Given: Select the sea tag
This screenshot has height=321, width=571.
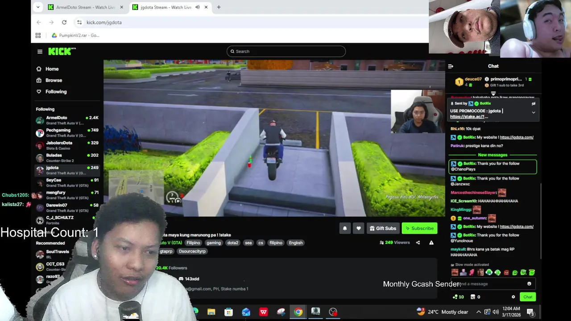Looking at the screenshot, I should (x=248, y=243).
